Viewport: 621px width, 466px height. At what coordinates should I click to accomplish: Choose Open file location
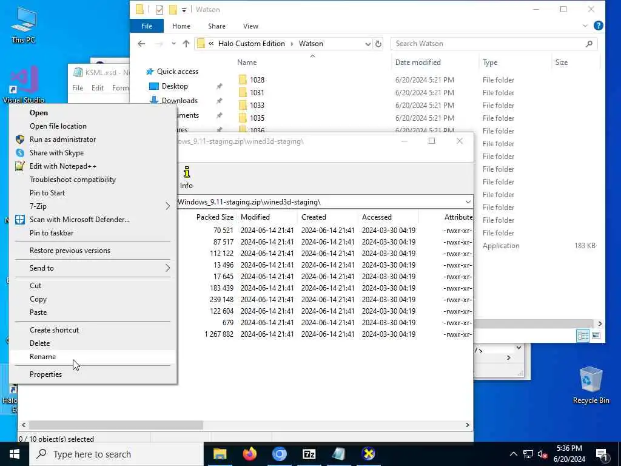pos(58,126)
